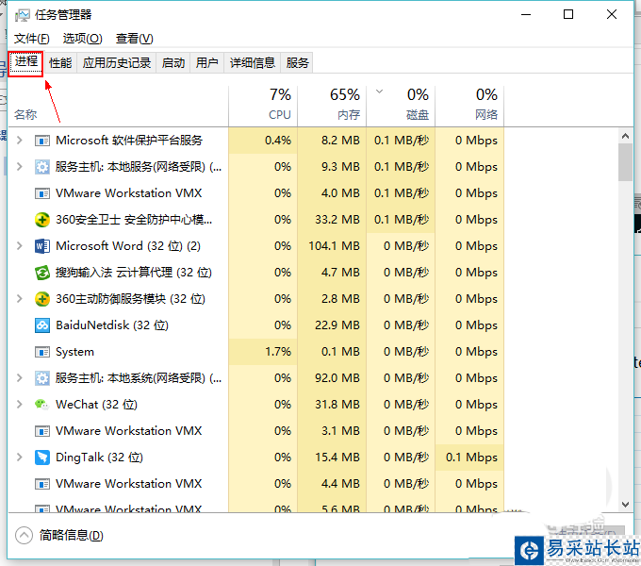Open the 文件(F) menu
This screenshot has height=566, width=641.
click(x=31, y=39)
